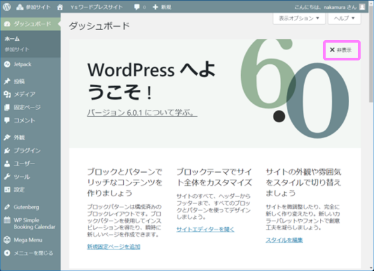374x271 pixels.
Task: Click the home icon for the site
Action: pos(60,7)
